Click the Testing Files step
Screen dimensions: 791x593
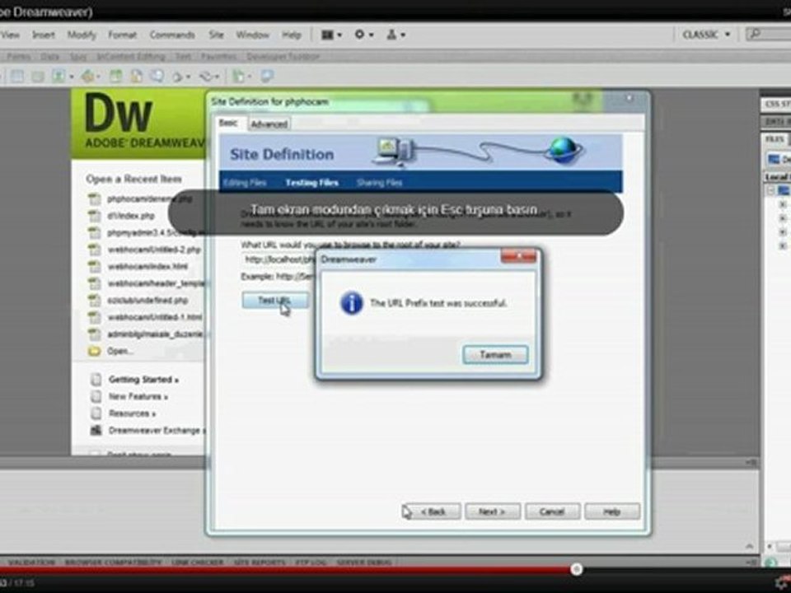[311, 183]
